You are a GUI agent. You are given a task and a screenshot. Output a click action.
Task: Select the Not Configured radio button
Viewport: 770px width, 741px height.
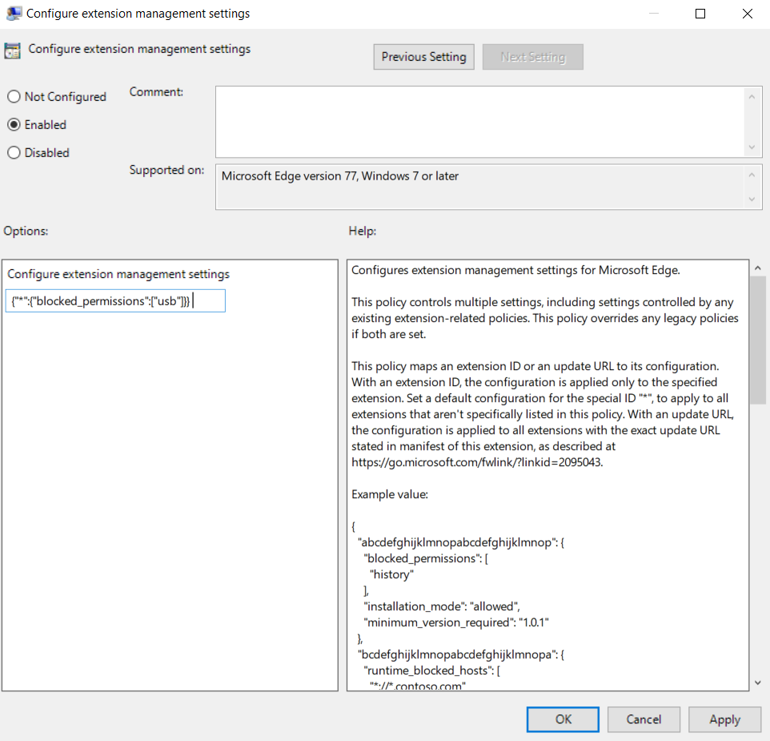coord(13,96)
